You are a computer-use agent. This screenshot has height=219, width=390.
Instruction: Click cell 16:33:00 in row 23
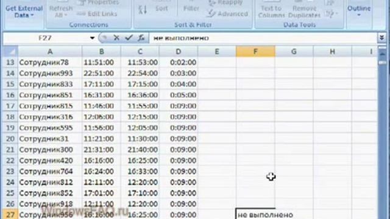140,172
